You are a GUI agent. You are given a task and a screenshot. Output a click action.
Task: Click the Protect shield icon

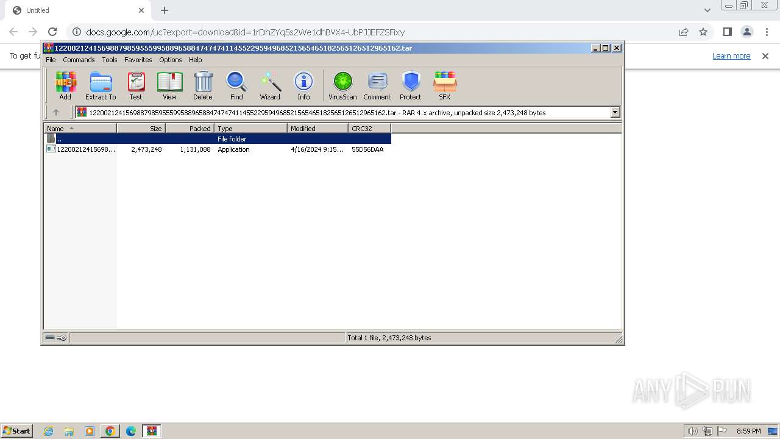click(x=411, y=85)
